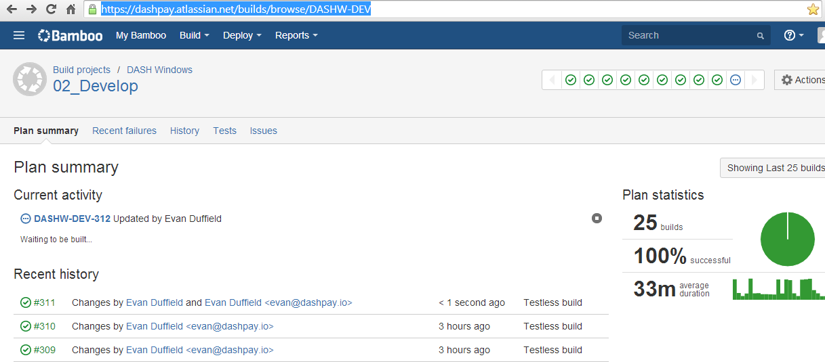This screenshot has width=825, height=362.
Task: Open build #309 link
Action: point(45,350)
